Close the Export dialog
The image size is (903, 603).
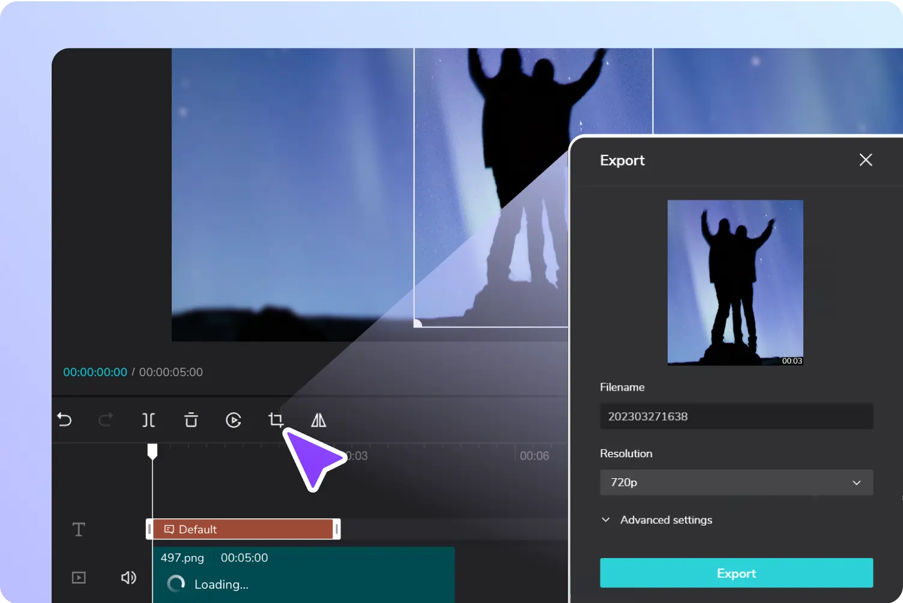[x=865, y=160]
